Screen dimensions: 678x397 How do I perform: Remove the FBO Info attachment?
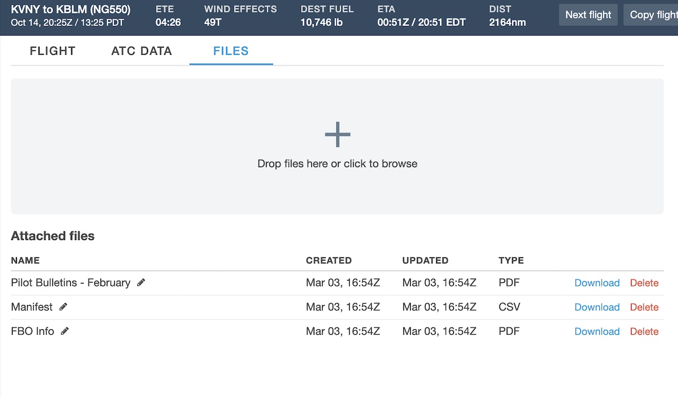644,331
